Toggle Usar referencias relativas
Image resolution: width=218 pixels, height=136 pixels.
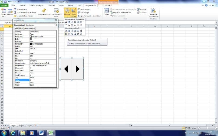pyautogui.click(x=25, y=12)
